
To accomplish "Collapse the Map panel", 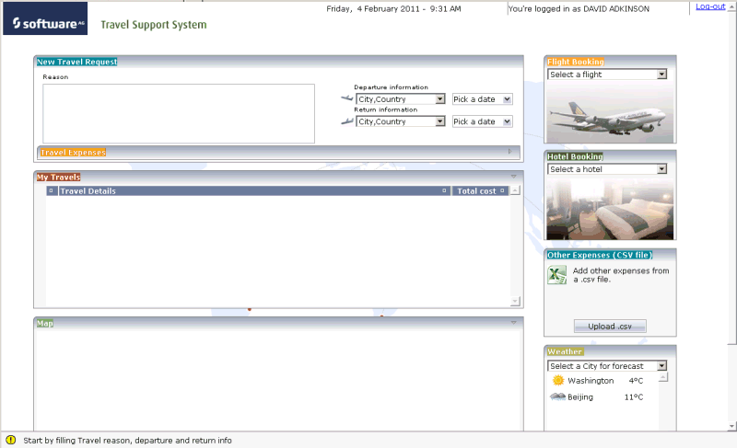I will click(514, 323).
